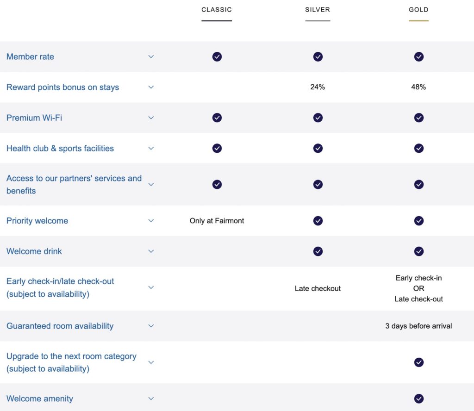Click the Silver checkmark for Premium Wi-Fi
Image resolution: width=474 pixels, height=411 pixels.
(x=318, y=118)
